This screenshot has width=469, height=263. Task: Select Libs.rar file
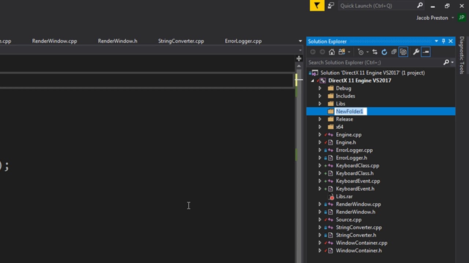coord(344,197)
